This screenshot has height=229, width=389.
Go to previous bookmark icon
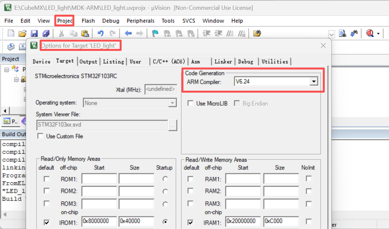167,33
